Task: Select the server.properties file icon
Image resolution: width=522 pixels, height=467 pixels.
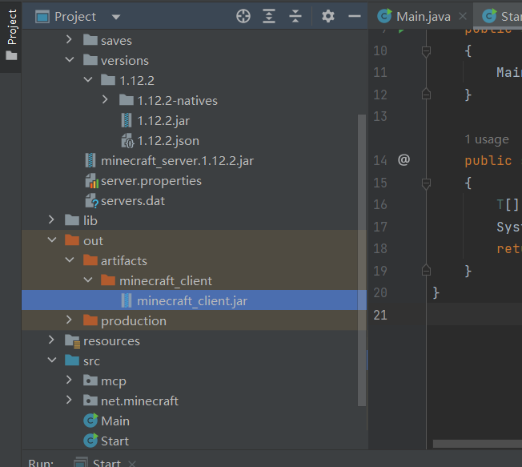Action: pos(91,181)
